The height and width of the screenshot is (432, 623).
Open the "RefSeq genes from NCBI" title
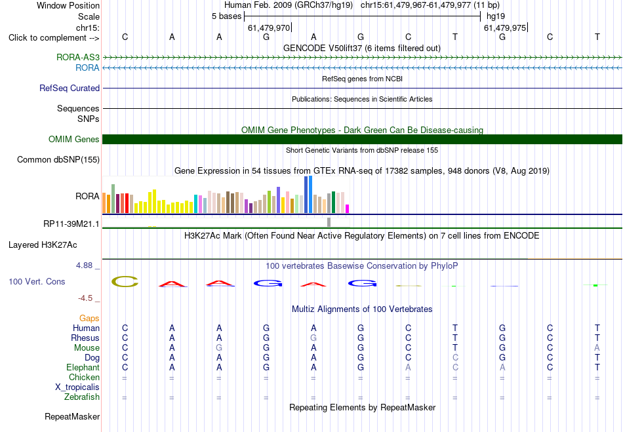363,79
